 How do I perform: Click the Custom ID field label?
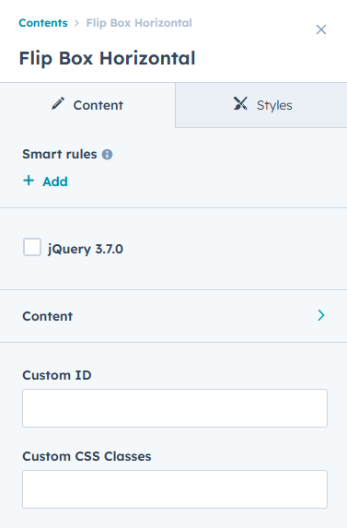[57, 375]
